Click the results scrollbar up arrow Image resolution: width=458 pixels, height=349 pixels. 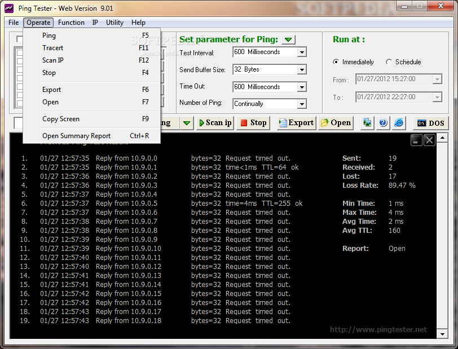[442, 138]
